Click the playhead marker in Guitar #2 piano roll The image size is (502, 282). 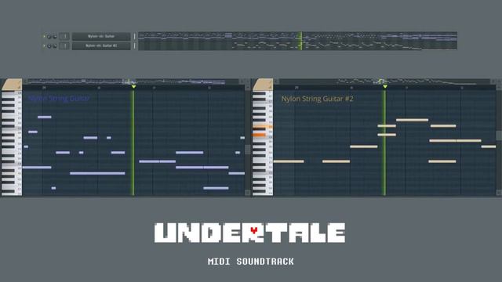pyautogui.click(x=385, y=87)
